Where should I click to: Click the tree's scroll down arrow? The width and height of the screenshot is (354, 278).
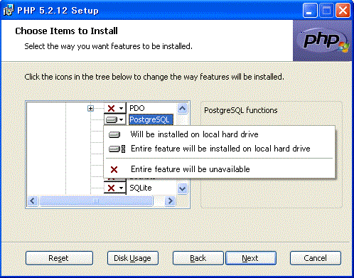(x=182, y=189)
